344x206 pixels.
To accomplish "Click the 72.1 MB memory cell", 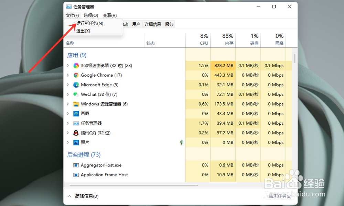I will [223, 94].
